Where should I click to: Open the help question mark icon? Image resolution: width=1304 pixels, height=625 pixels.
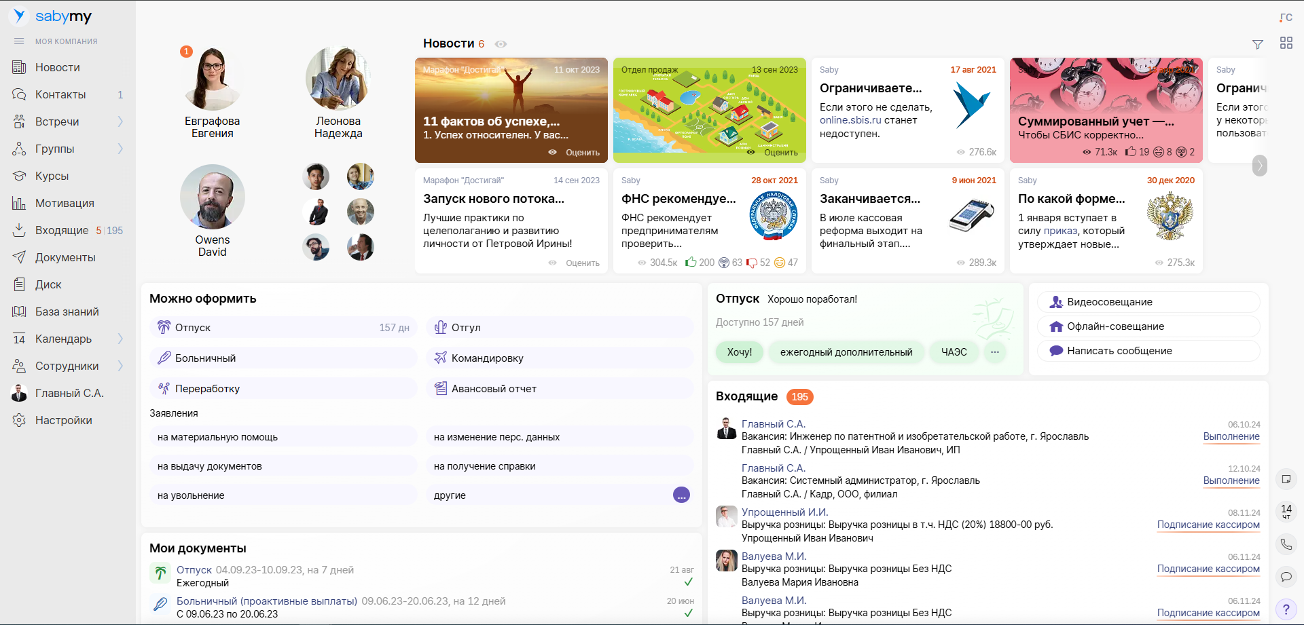click(1286, 609)
